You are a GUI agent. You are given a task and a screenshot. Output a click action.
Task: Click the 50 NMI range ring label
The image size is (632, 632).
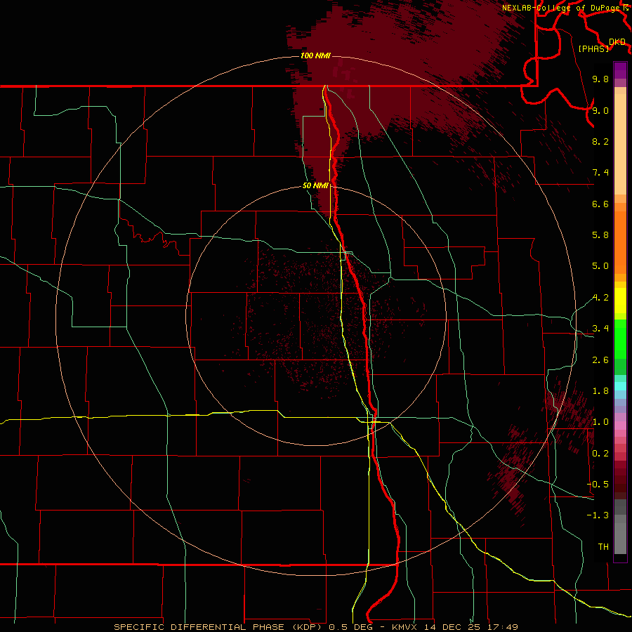315,185
